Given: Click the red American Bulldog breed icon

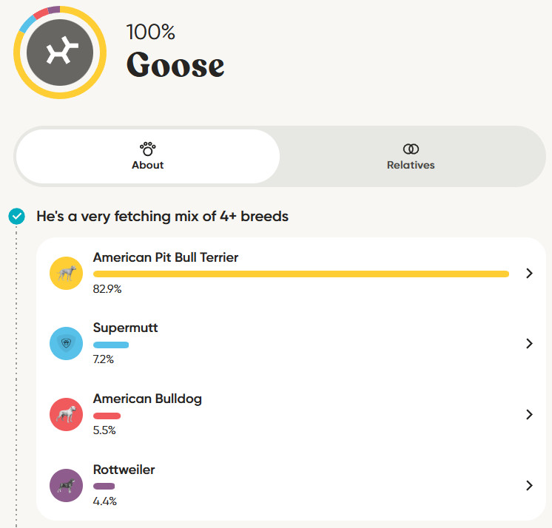Looking at the screenshot, I should click(65, 414).
